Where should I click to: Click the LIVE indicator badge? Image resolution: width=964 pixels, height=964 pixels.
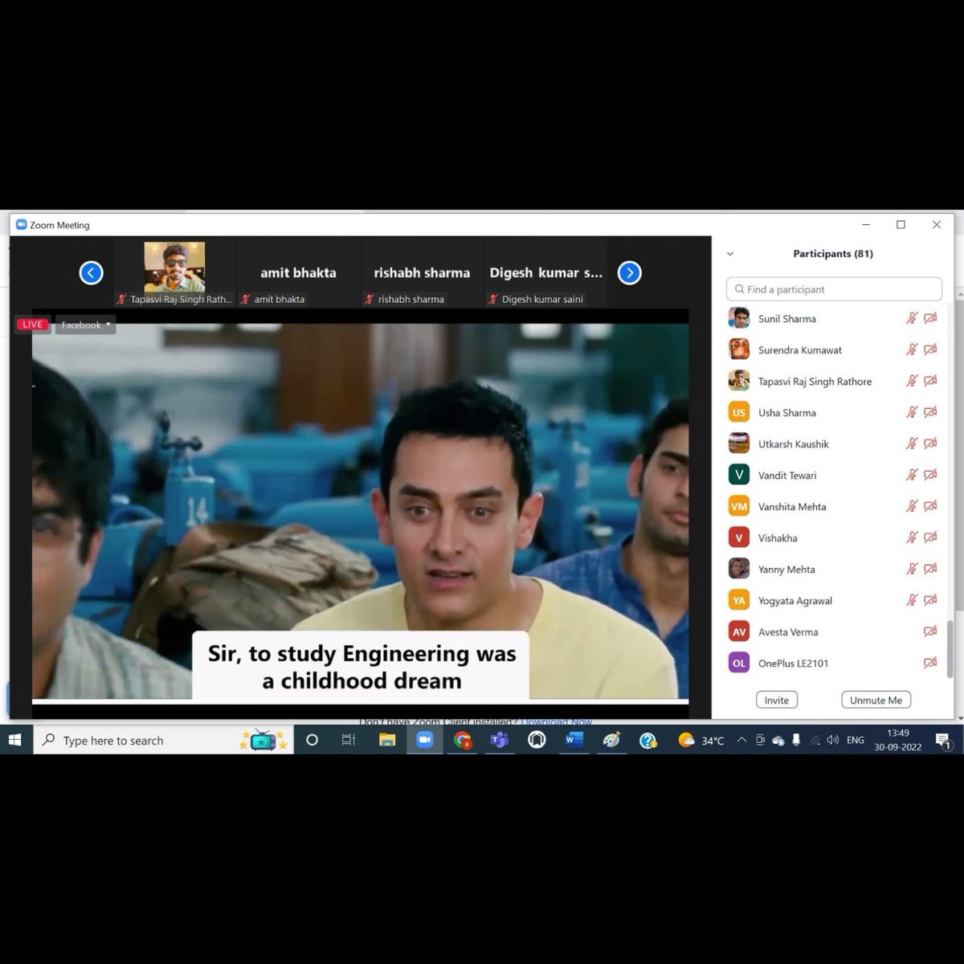[x=33, y=325]
